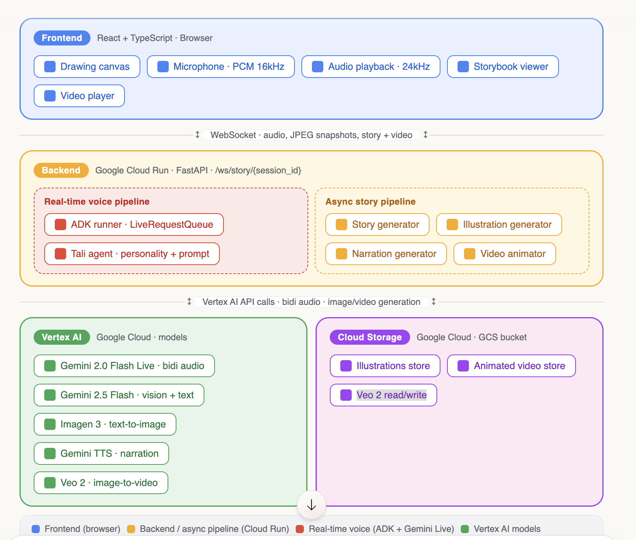Click the Audio playback 24kHz chip
The width and height of the screenshot is (636, 540).
(x=371, y=67)
